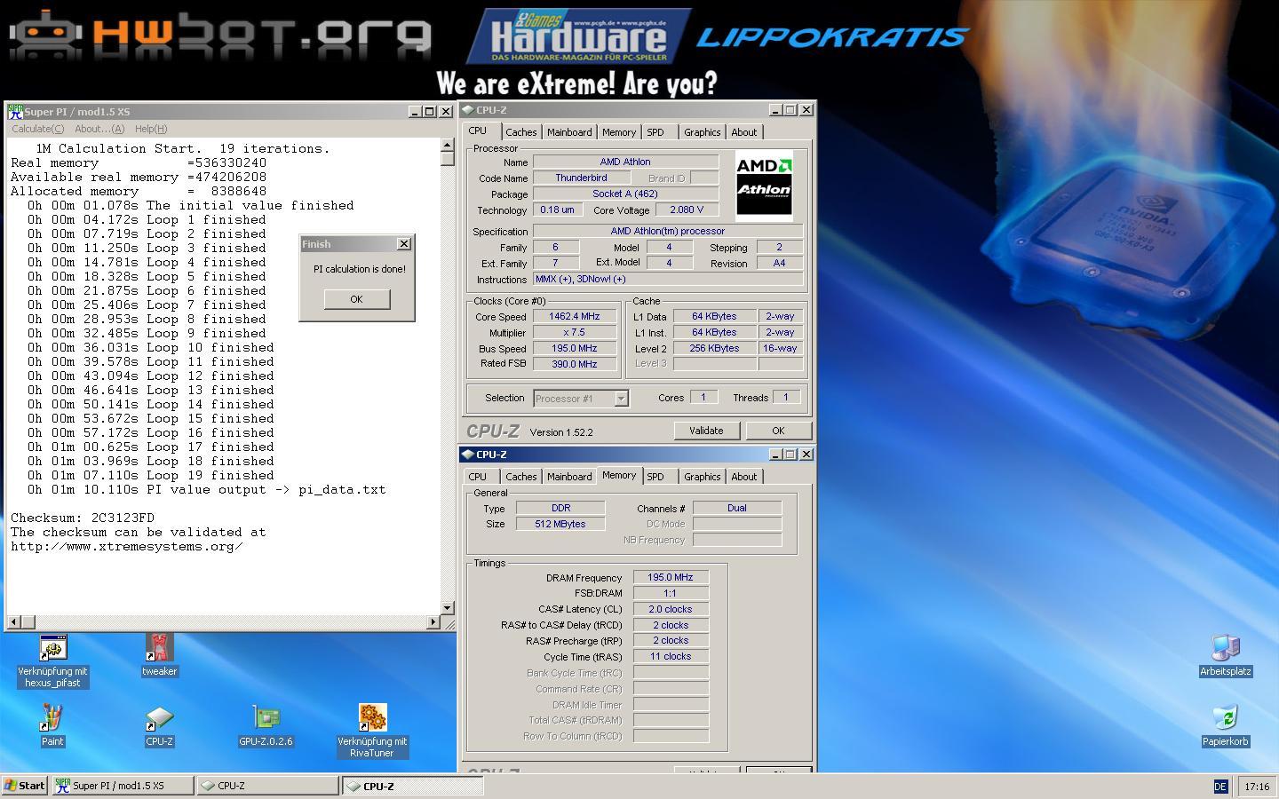The width and height of the screenshot is (1279, 799).
Task: Click Level 2 cache 256 KBytes field
Action: [x=714, y=348]
